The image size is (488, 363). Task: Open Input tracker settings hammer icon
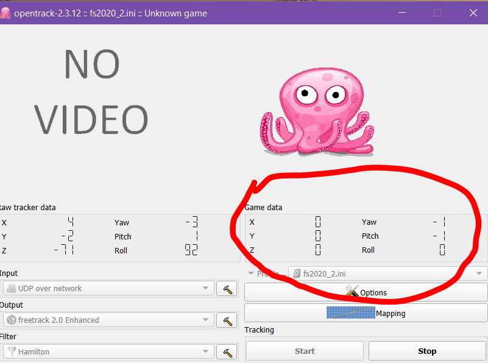click(x=227, y=289)
